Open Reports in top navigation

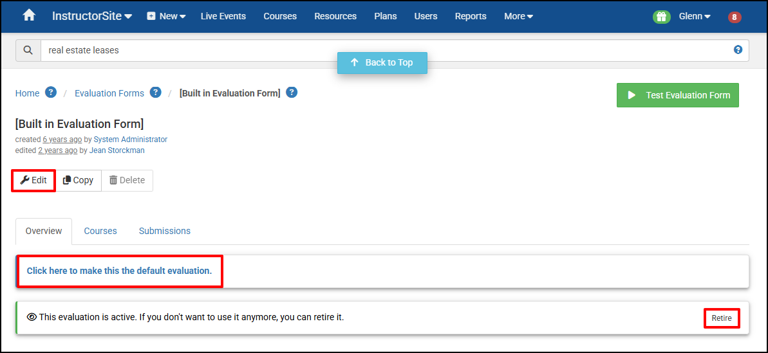click(471, 16)
